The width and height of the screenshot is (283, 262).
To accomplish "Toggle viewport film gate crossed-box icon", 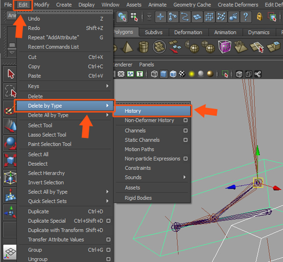I will (121, 74).
